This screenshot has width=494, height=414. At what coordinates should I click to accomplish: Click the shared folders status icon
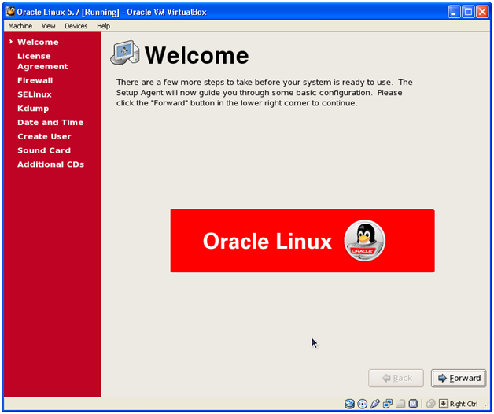click(x=400, y=404)
